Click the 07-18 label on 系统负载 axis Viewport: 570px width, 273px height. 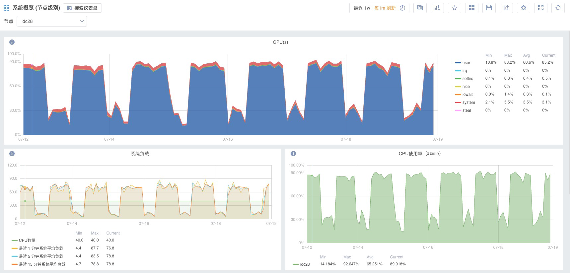click(216, 224)
